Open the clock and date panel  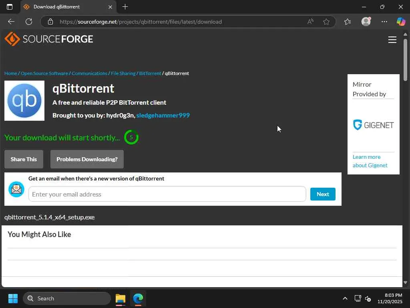pyautogui.click(x=390, y=298)
